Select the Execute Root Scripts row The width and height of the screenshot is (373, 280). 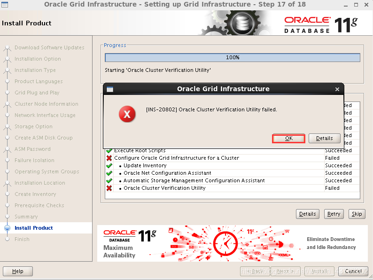(233, 151)
